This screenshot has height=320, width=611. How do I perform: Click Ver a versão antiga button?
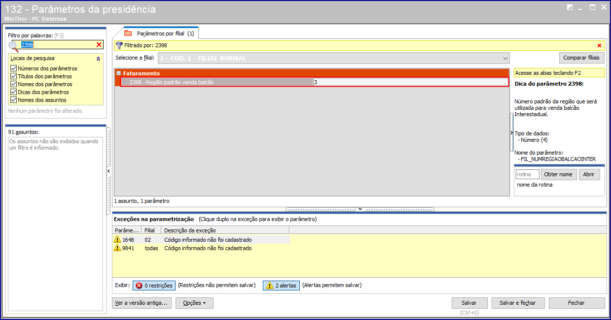[x=142, y=303]
